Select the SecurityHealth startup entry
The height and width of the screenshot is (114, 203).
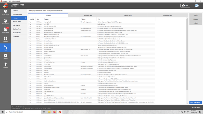(47, 22)
